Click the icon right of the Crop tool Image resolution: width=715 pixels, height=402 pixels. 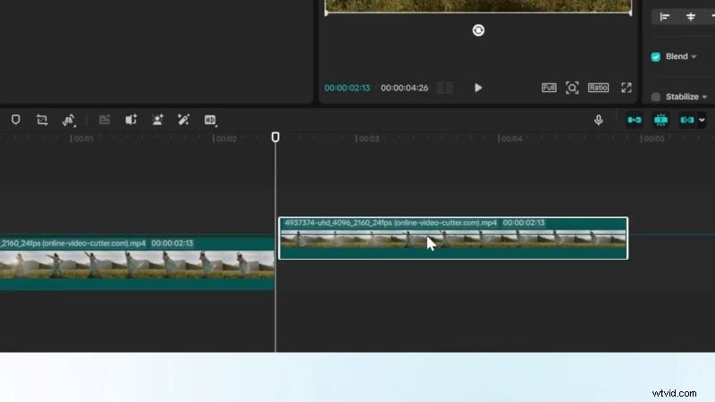(x=69, y=121)
